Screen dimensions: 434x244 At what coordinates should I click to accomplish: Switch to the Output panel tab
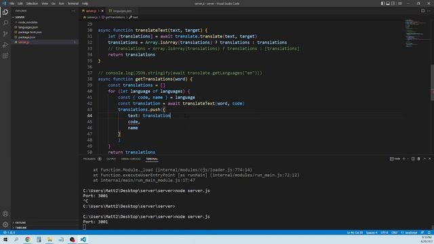[x=111, y=159]
